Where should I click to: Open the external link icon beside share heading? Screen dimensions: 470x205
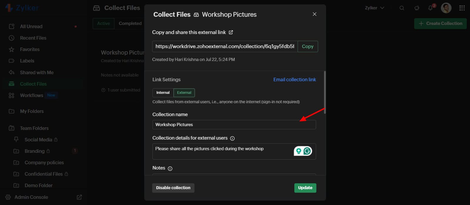coord(231,32)
